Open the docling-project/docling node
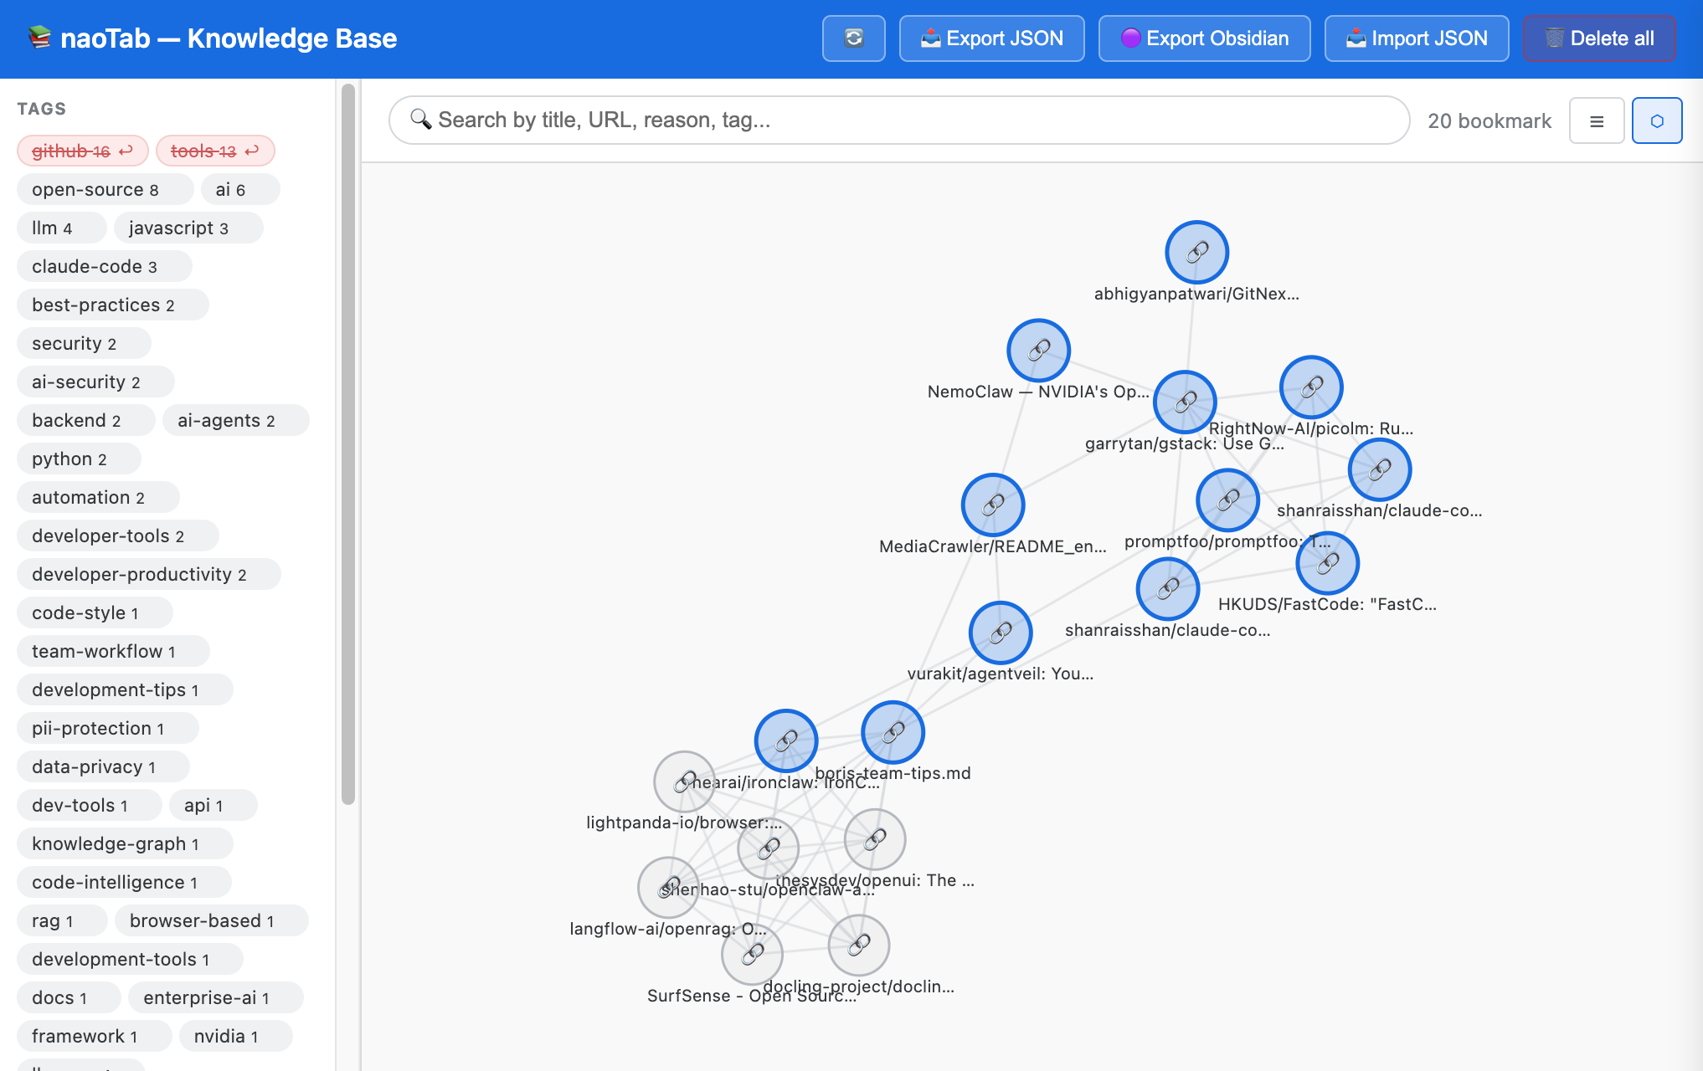The width and height of the screenshot is (1703, 1071). click(858, 945)
